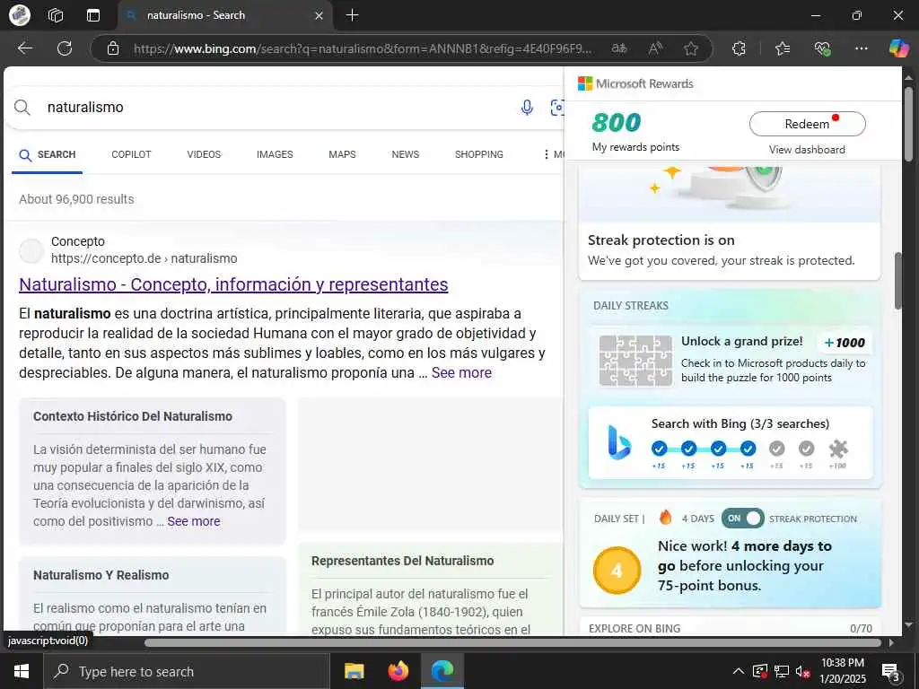The height and width of the screenshot is (689, 919).
Task: Go back with the back arrow
Action: click(x=25, y=48)
